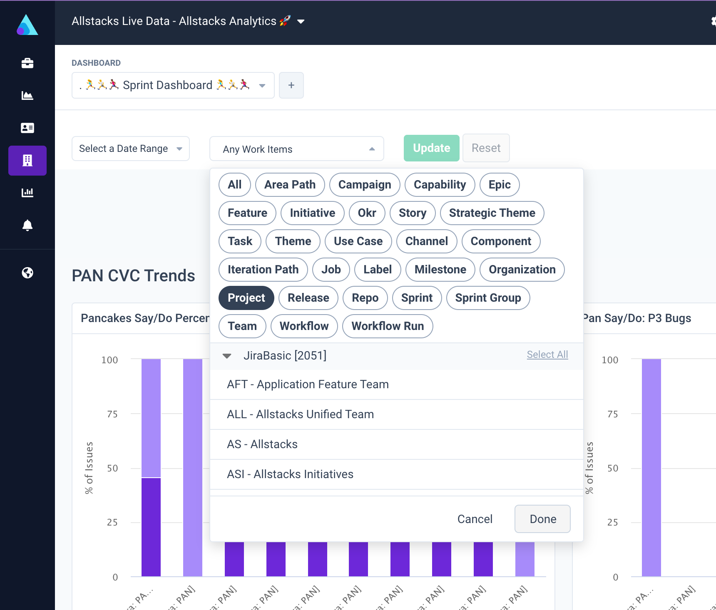Image resolution: width=716 pixels, height=610 pixels.
Task: Click the green Update button
Action: [x=432, y=148]
